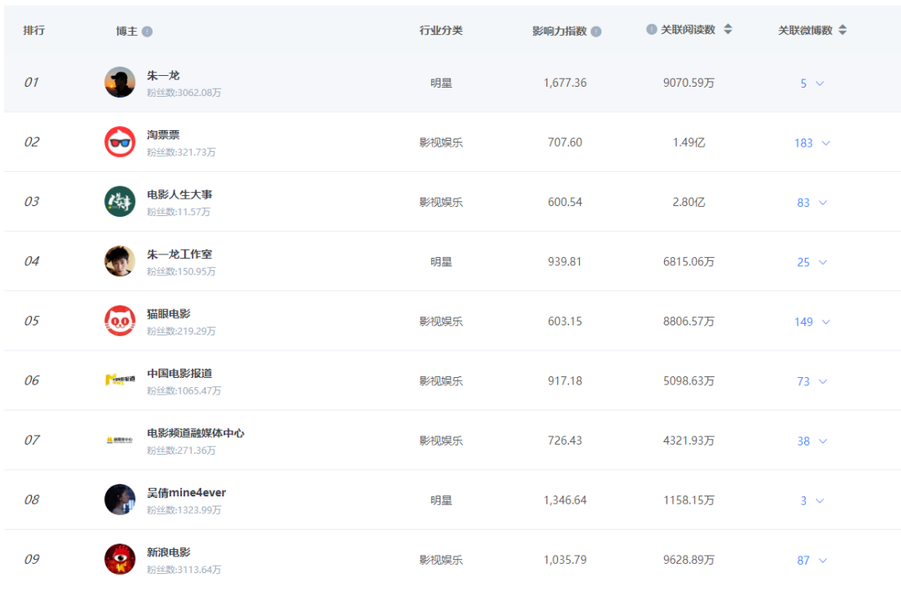Sort the 关联微博数 column ascending
The height and width of the screenshot is (594, 901).
click(843, 26)
